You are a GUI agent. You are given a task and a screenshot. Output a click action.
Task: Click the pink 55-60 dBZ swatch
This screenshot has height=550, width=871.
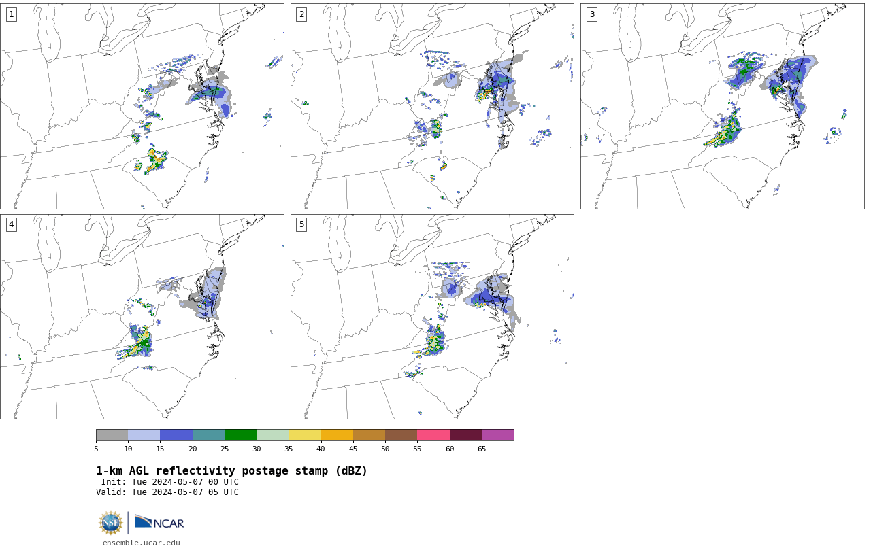click(433, 435)
